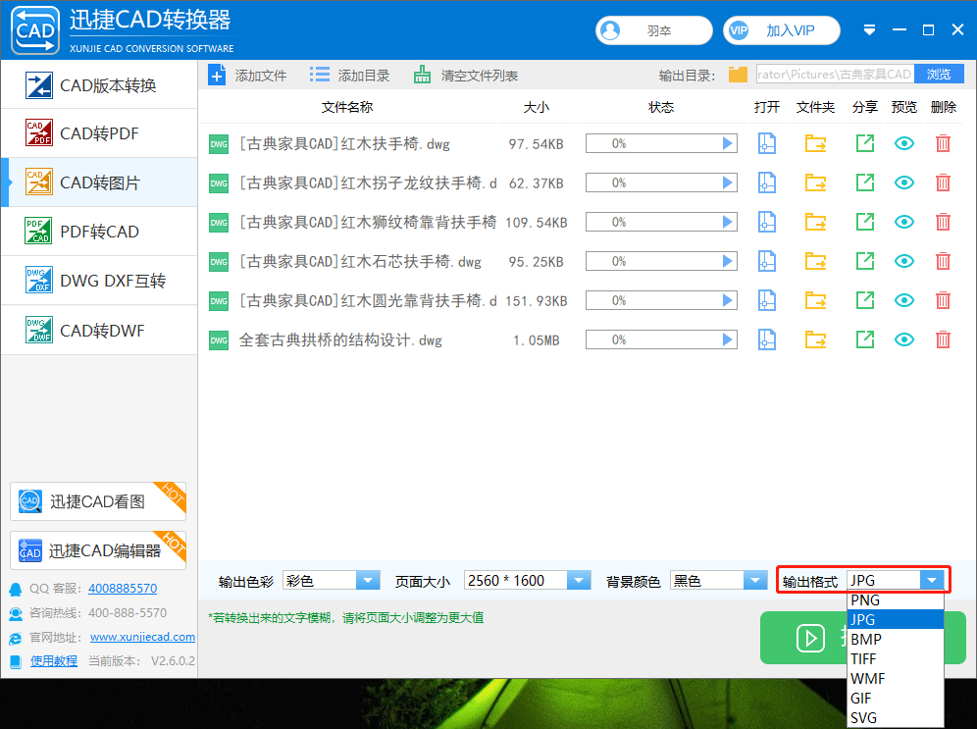Delete 红木圆光靠背扶手椅 with trash icon

pos(943,300)
